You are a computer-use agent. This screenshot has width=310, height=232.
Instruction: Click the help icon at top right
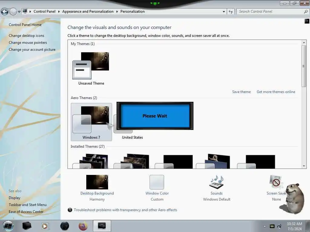coord(307,21)
